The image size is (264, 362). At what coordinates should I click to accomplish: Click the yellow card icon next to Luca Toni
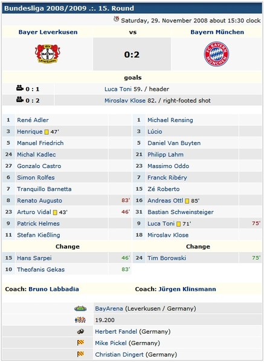pos(178,224)
